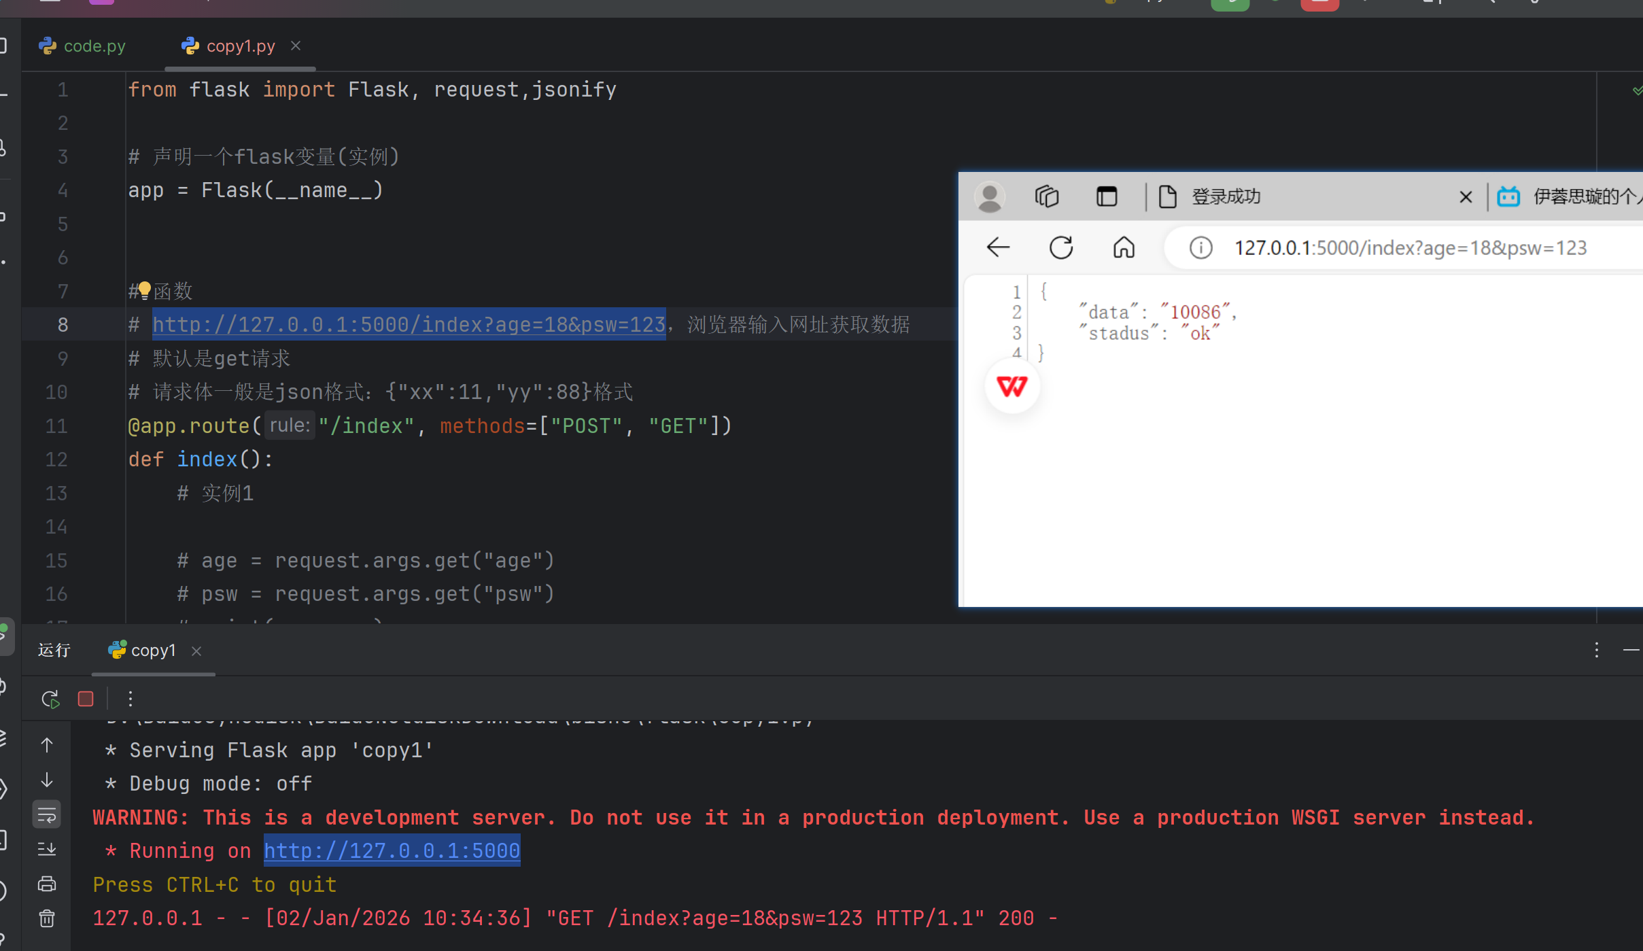Close the copy1.py editor tab
The height and width of the screenshot is (951, 1643).
tap(296, 46)
